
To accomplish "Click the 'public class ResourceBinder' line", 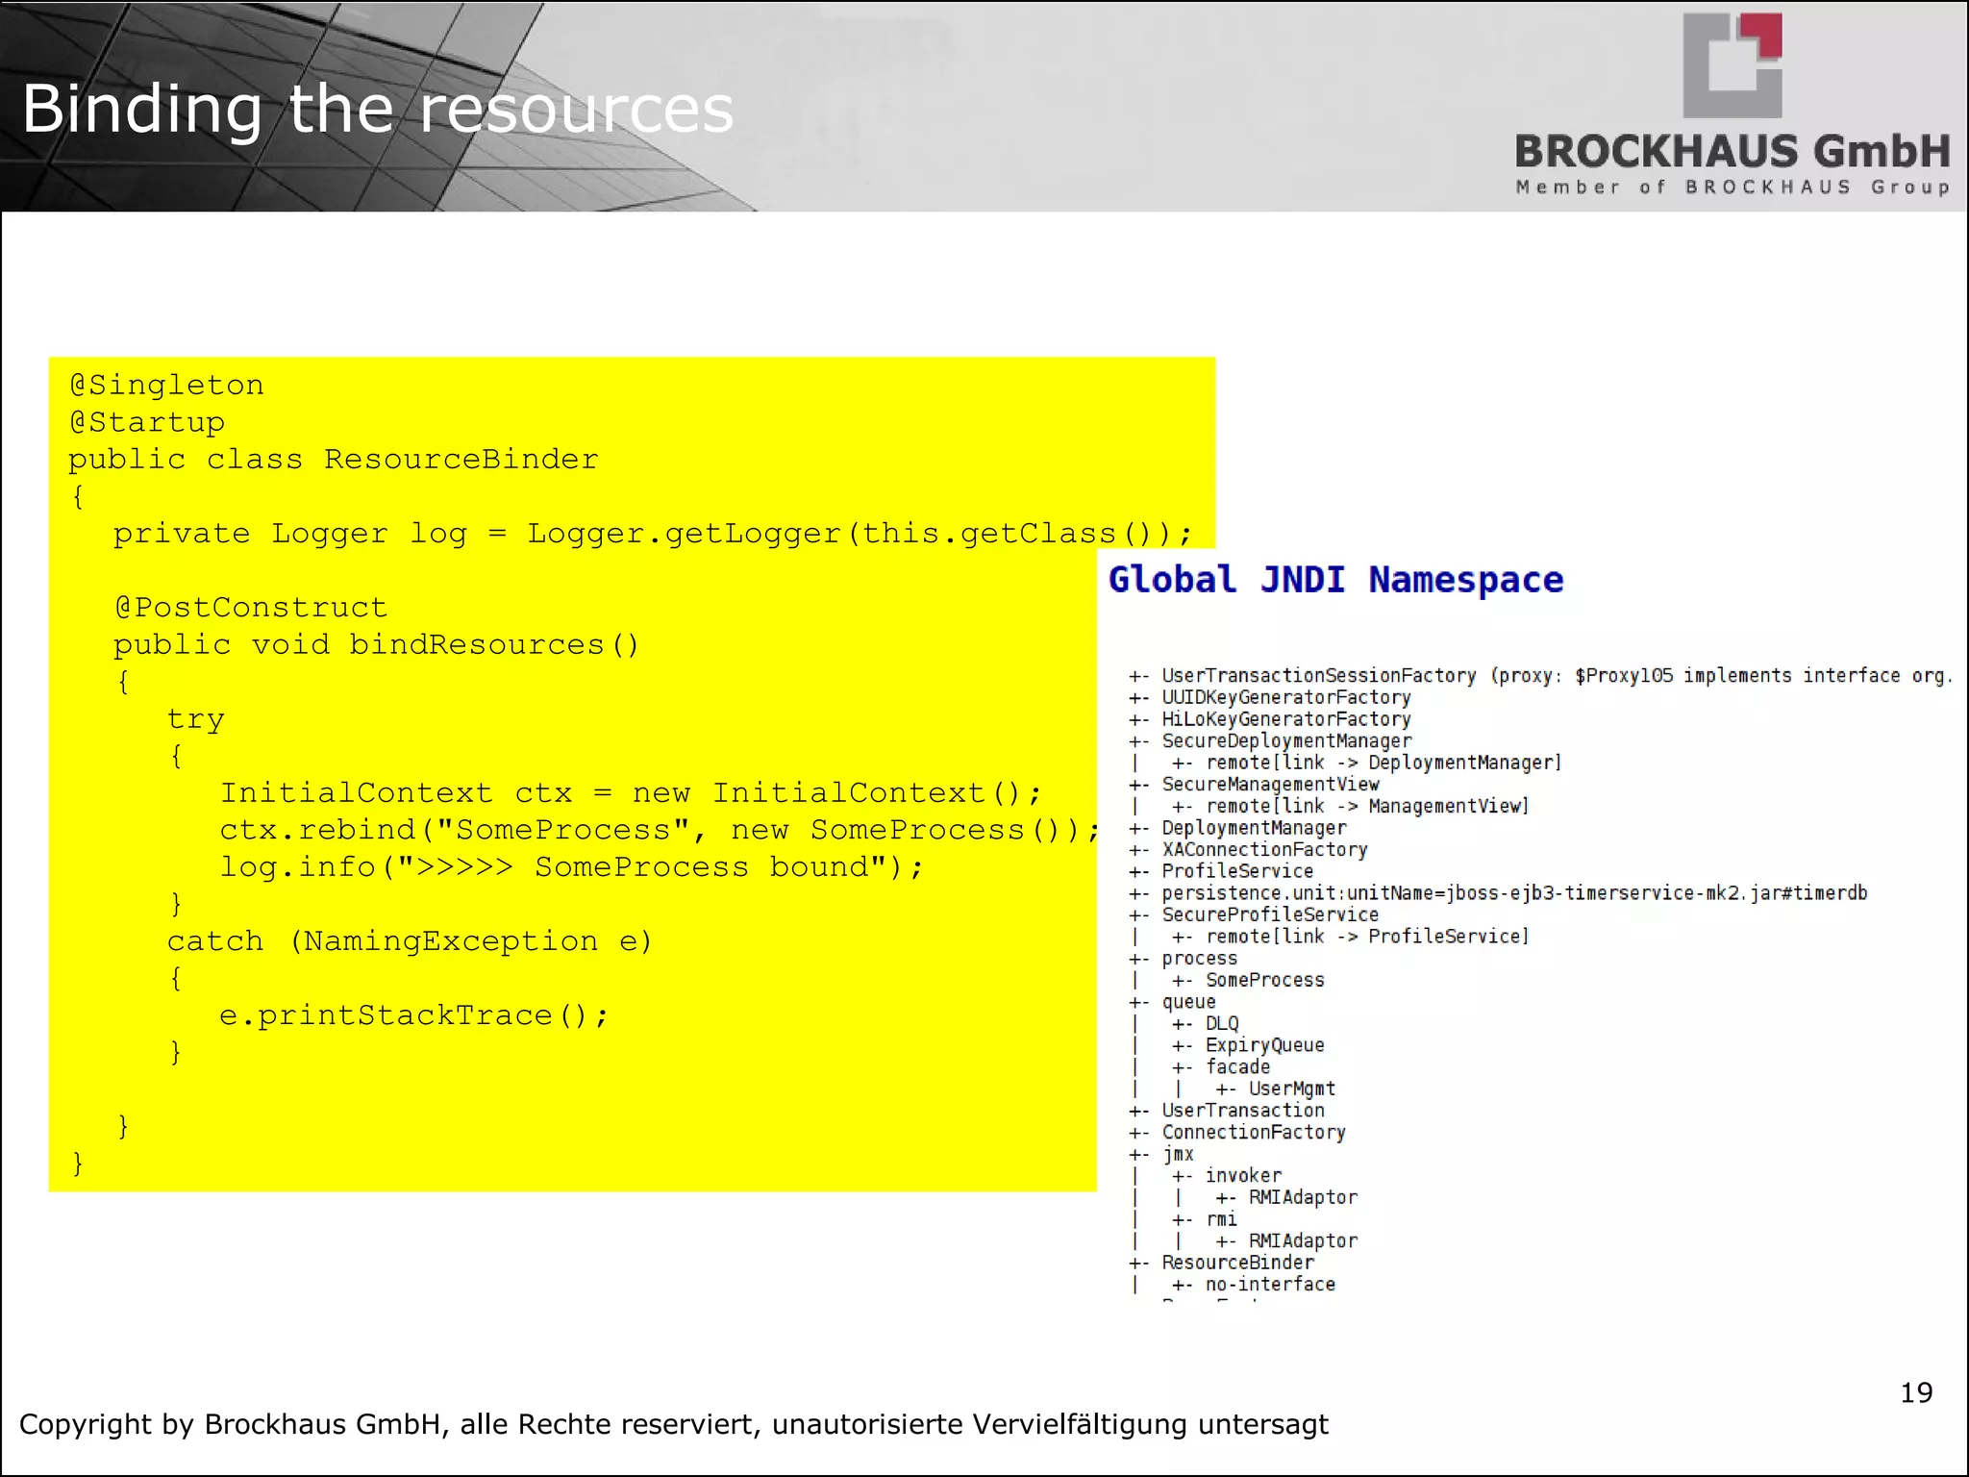I will [334, 459].
